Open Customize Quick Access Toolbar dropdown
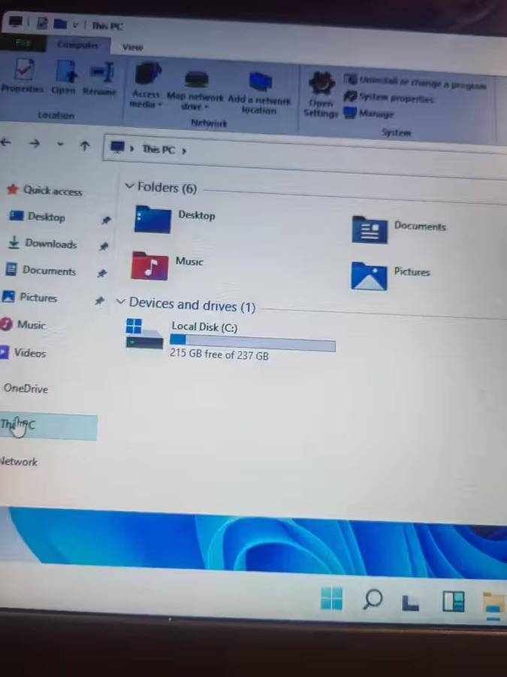This screenshot has width=507, height=677. 75,25
